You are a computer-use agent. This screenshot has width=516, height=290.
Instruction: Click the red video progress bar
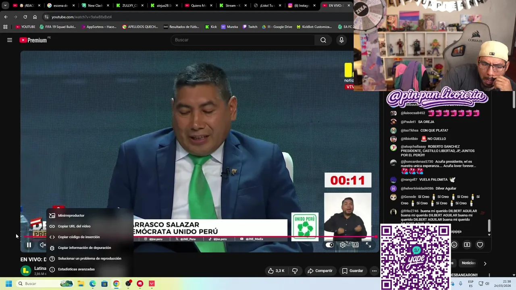[x=200, y=237]
